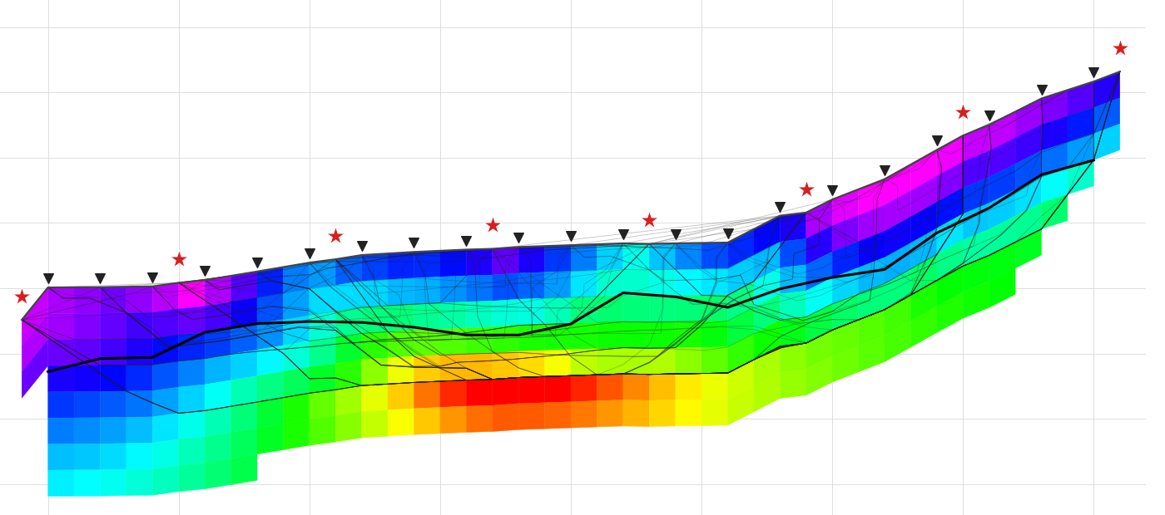The width and height of the screenshot is (1165, 515).
Task: Select the yellow cell above the red zone
Action: pyautogui.click(x=558, y=365)
